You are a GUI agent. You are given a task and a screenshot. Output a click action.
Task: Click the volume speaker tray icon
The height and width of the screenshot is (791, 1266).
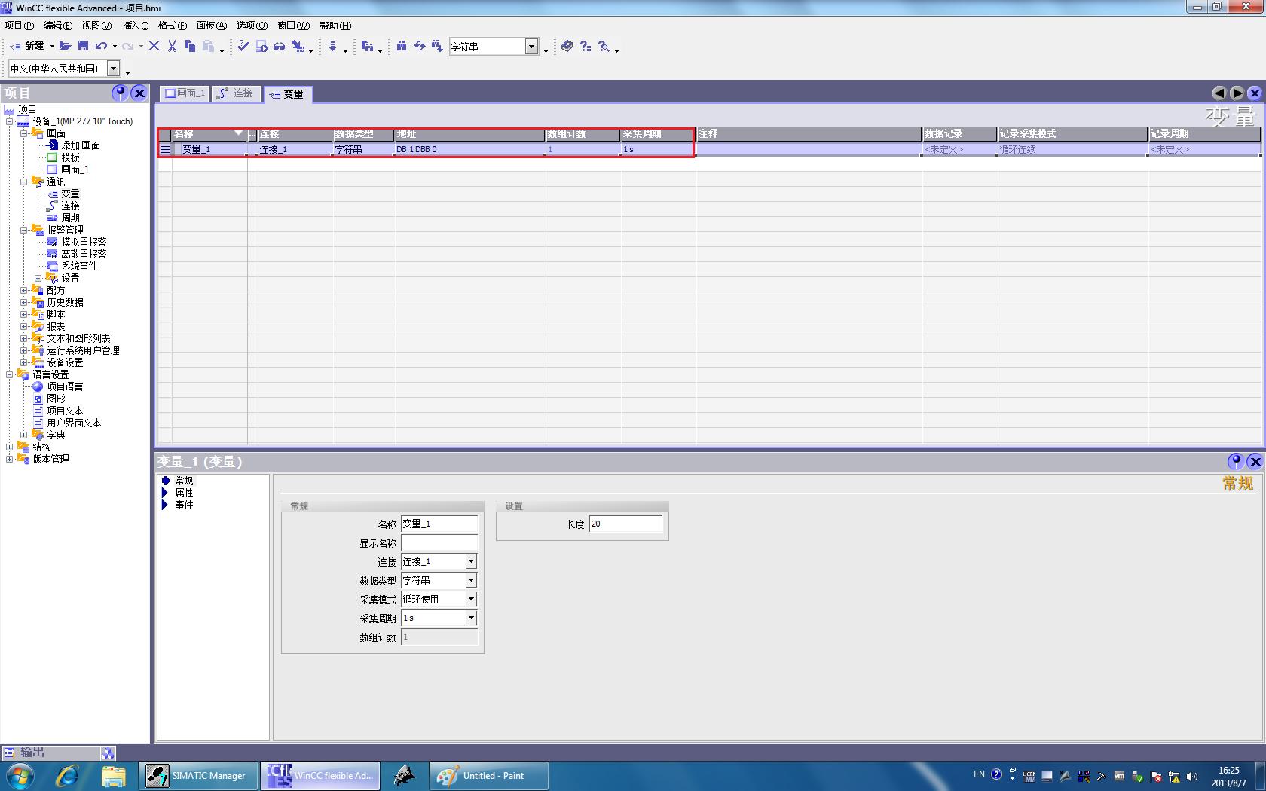[1191, 776]
